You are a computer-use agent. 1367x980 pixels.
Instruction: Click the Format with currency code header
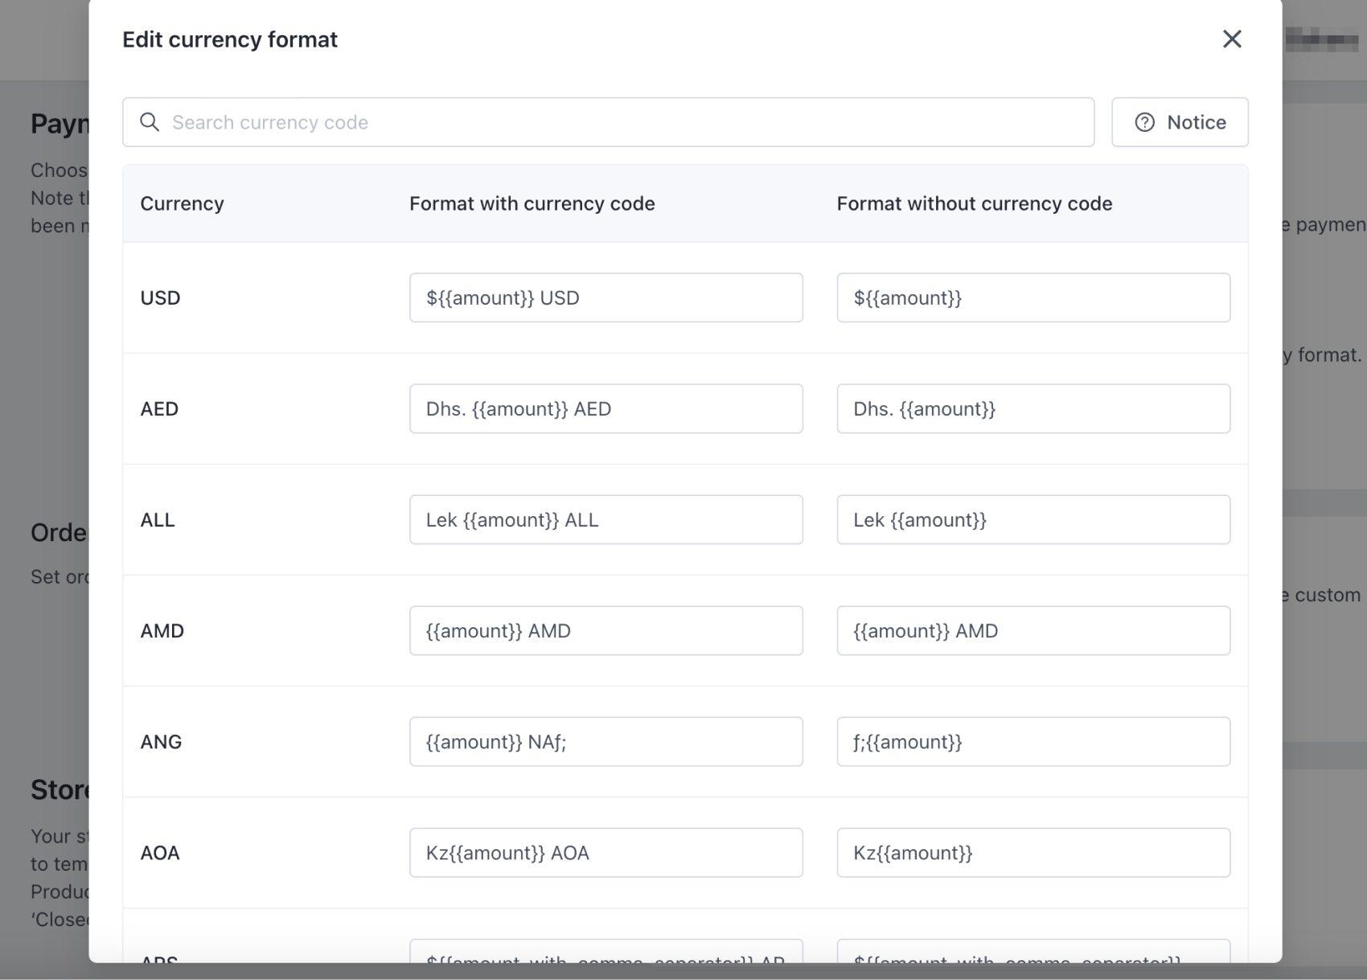(532, 203)
